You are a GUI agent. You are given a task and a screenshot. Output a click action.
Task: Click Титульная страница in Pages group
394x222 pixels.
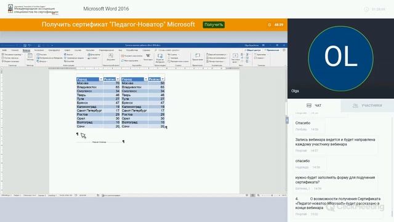[x=12, y=55]
